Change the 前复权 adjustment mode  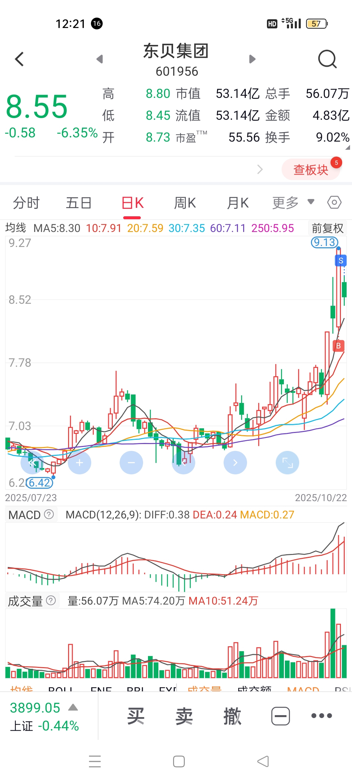coord(328,228)
